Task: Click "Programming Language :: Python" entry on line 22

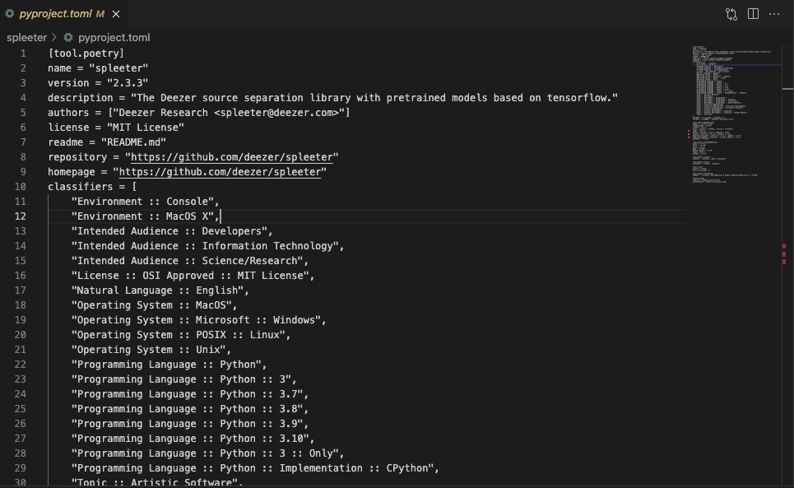Action: coord(169,365)
